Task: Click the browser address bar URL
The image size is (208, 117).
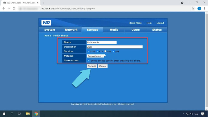Action: tap(68, 8)
